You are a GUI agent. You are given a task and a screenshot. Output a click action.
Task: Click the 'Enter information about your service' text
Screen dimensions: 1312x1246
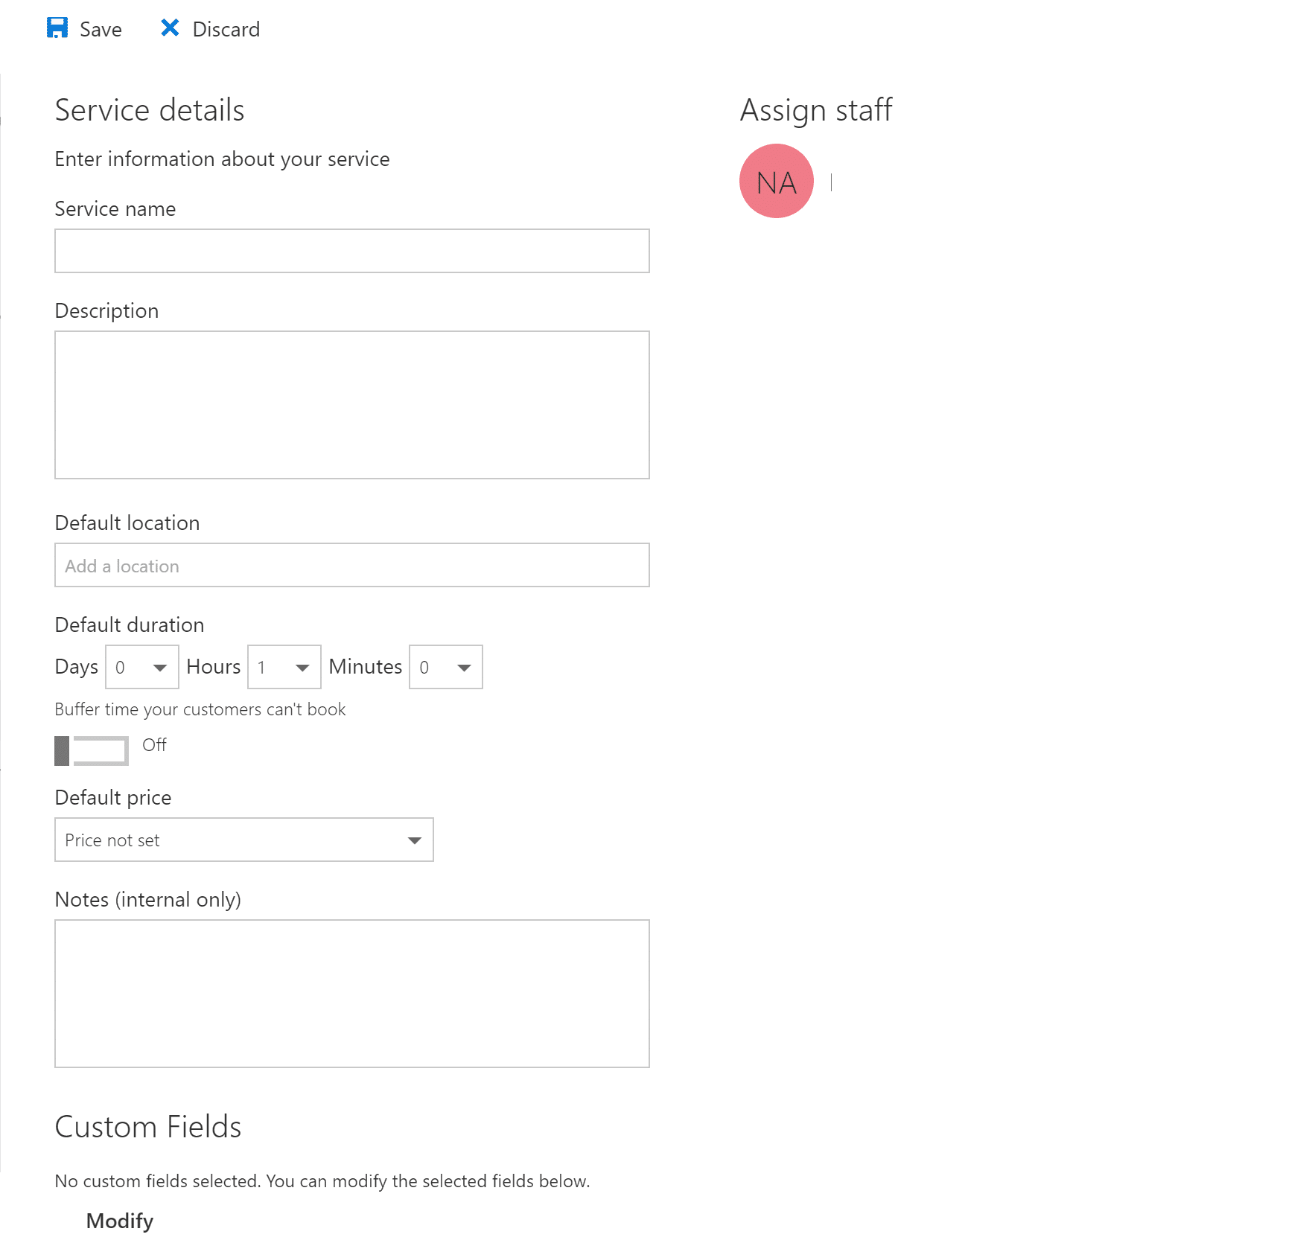tap(223, 159)
